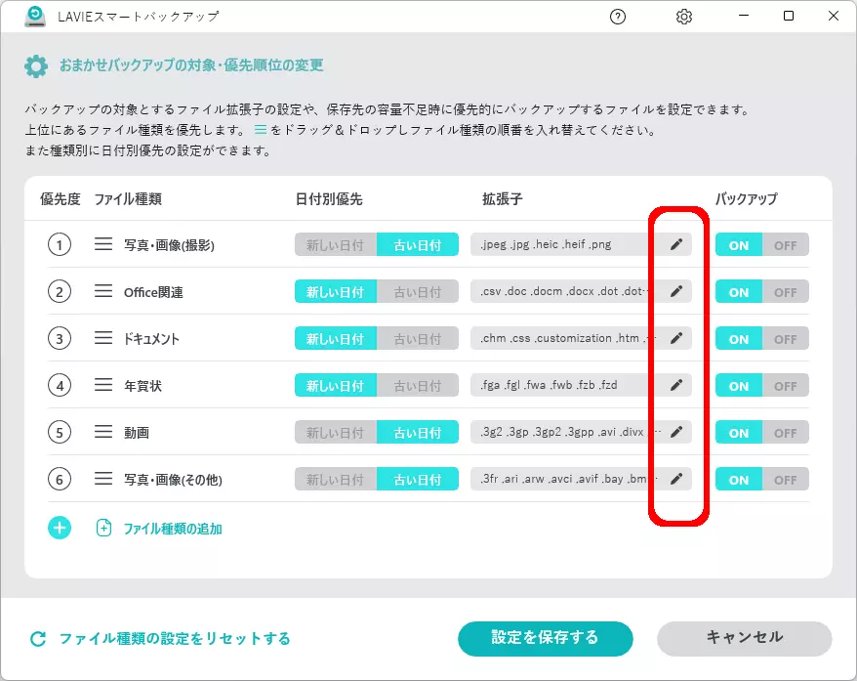
Task: Click バックアップ column header
Action: [x=747, y=199]
